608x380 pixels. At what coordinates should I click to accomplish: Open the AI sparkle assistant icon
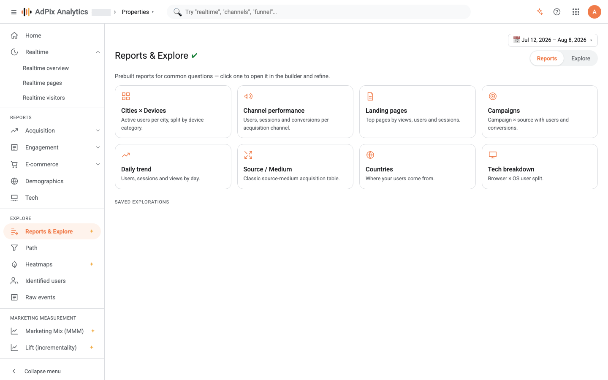pos(540,12)
